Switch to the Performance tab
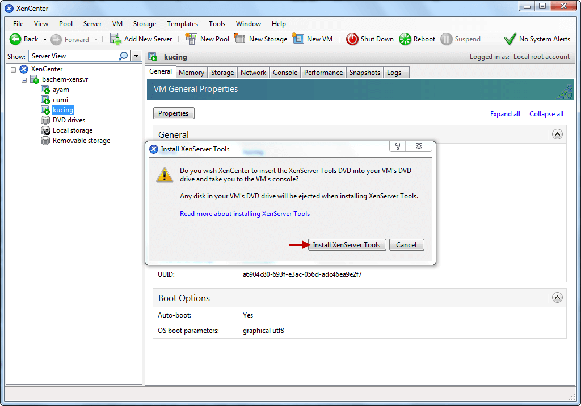 point(323,73)
